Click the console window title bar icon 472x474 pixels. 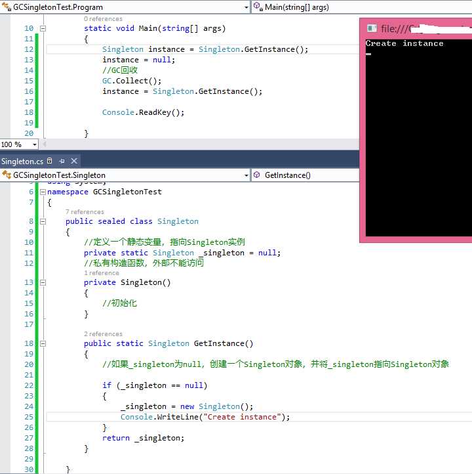click(372, 28)
